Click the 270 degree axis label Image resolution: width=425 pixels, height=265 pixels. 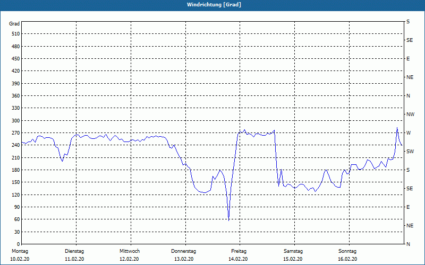coord(16,133)
